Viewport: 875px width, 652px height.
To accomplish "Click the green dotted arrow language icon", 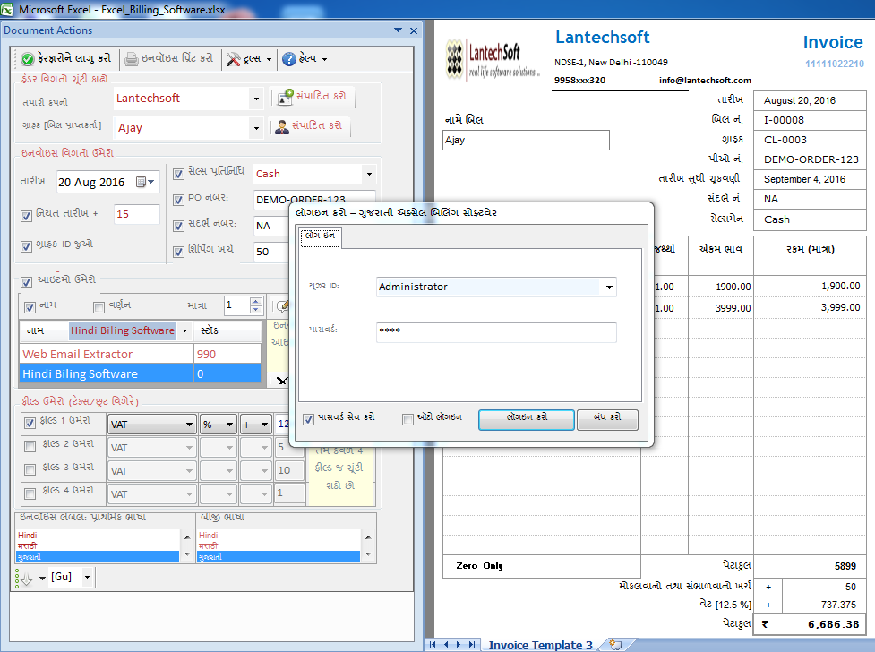I will tap(23, 578).
